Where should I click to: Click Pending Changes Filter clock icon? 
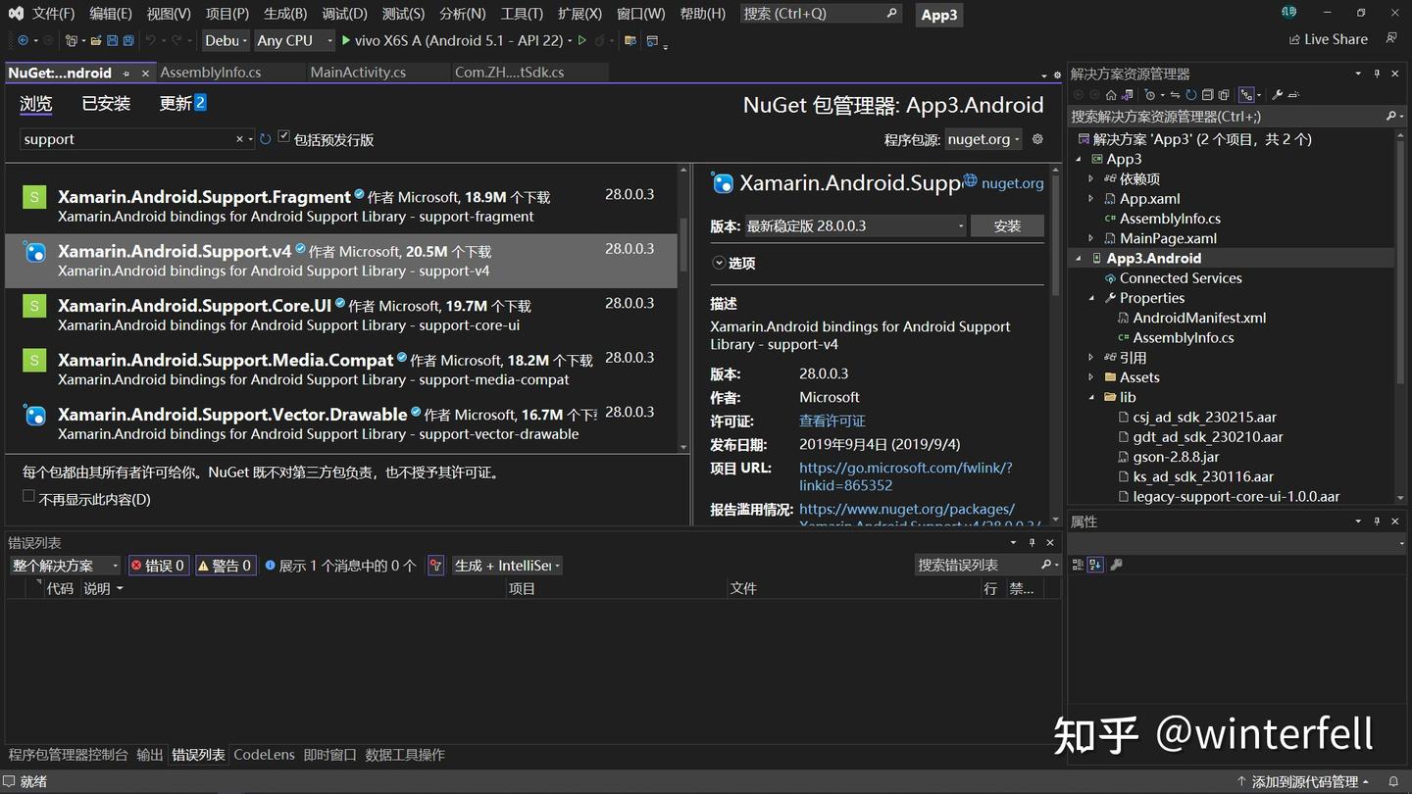(x=1150, y=95)
